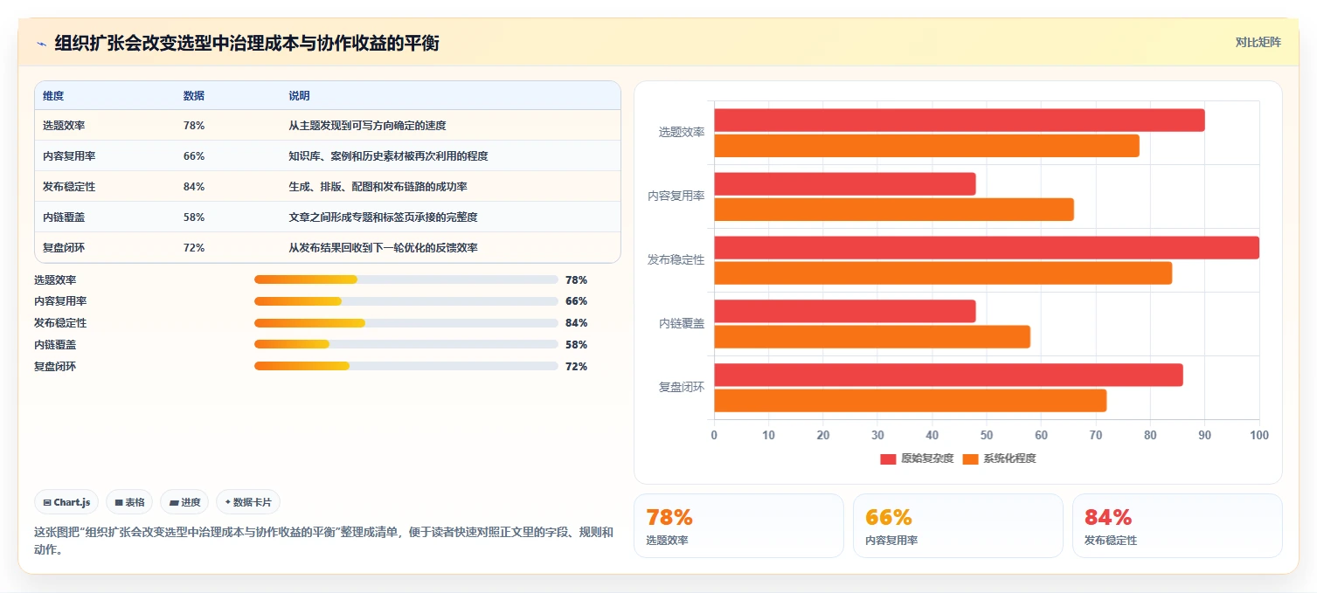Click the 选题效率 table row cell
Screen dimensions: 1317x593
pos(64,126)
